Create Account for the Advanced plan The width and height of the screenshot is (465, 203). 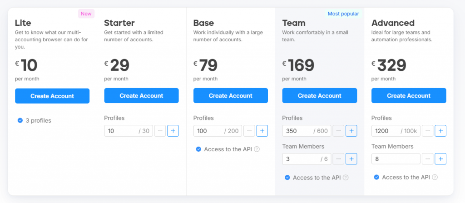pos(409,96)
